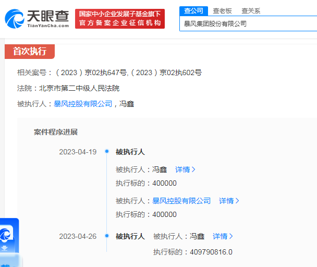Click the 首次执行 red label
This screenshot has width=317, height=267.
coord(30,52)
